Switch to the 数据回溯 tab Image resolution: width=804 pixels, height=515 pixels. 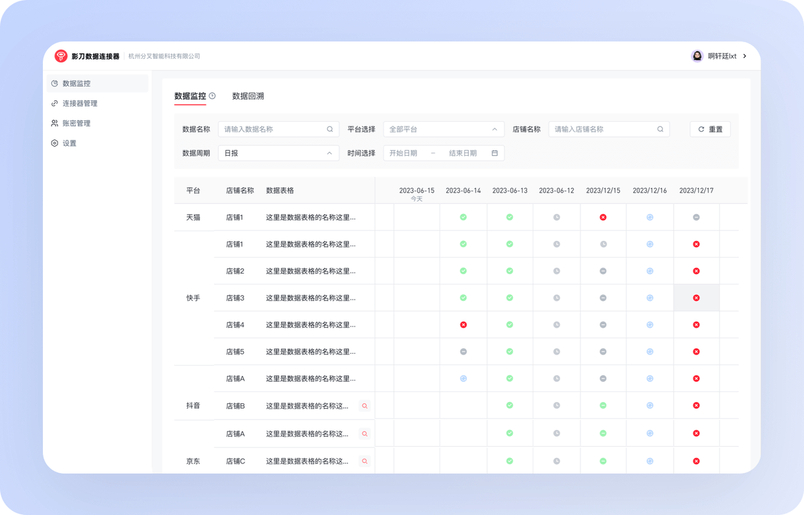[x=248, y=96]
